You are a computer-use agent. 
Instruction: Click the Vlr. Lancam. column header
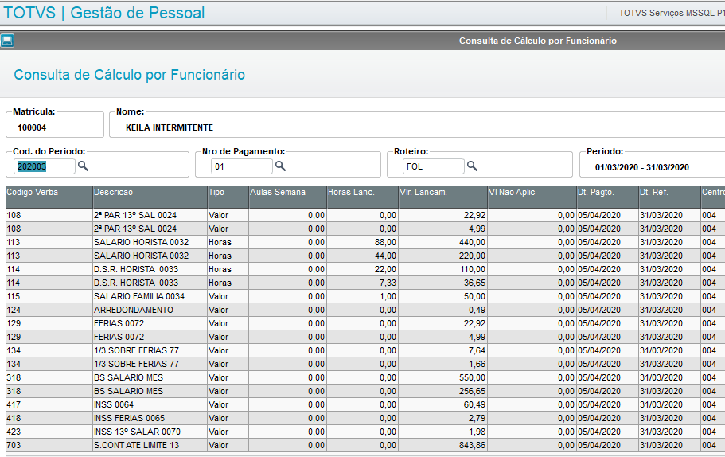point(443,197)
